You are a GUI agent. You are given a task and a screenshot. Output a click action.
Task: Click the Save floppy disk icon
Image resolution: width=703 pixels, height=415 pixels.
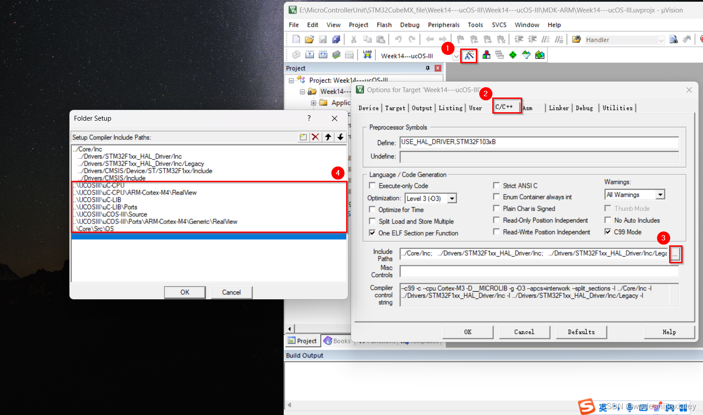[x=323, y=39]
